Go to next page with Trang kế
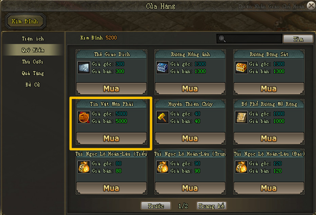Image resolution: width=316 pixels, height=215 pixels. click(211, 206)
